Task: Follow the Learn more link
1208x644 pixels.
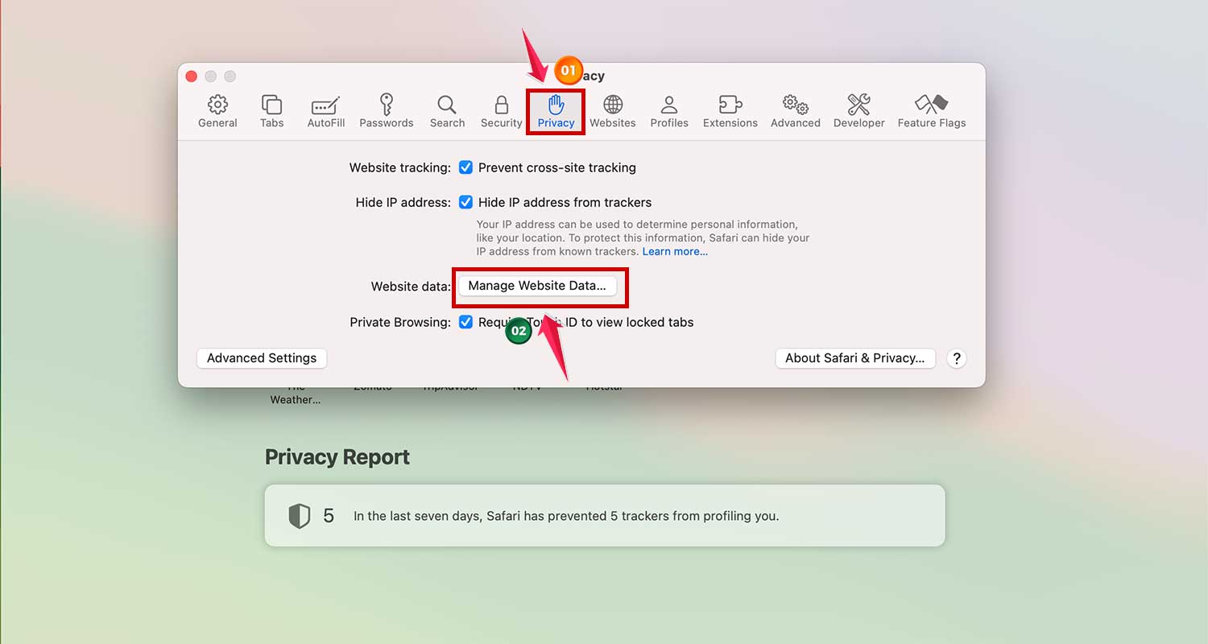Action: coord(675,251)
